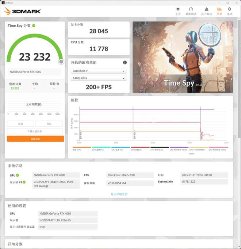The height and width of the screenshot is (249, 241).
Task: Open the Battlefield V game dropdown
Action: point(99,71)
